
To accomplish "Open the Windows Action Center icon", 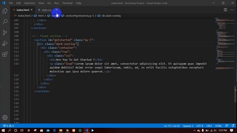I will click(231, 130).
